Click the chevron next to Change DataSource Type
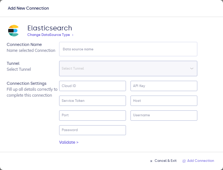The width and height of the screenshot is (223, 170). 73,35
